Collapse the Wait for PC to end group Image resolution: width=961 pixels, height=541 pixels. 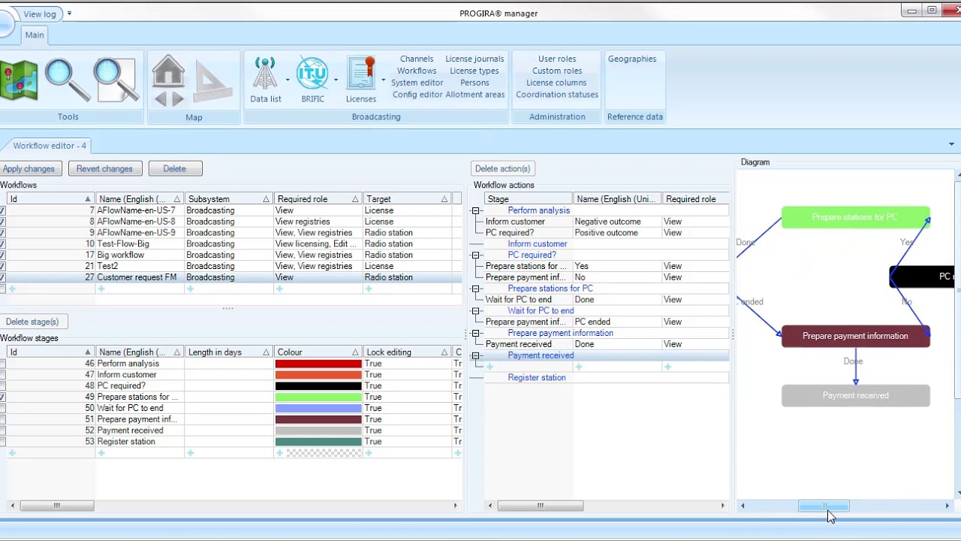[x=475, y=311]
